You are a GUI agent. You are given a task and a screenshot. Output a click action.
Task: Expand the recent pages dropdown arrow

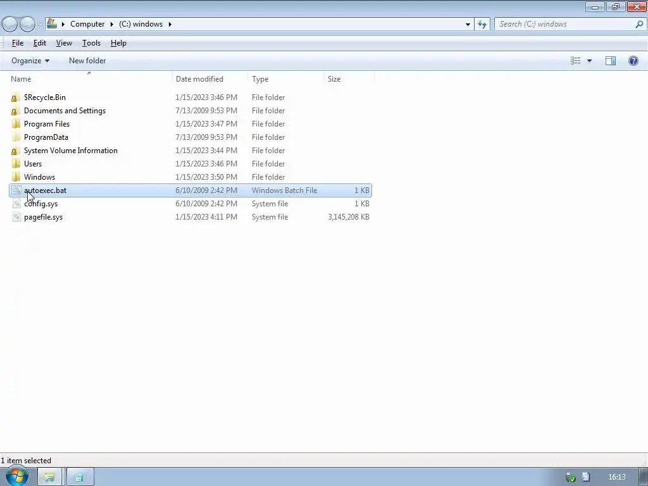40,25
